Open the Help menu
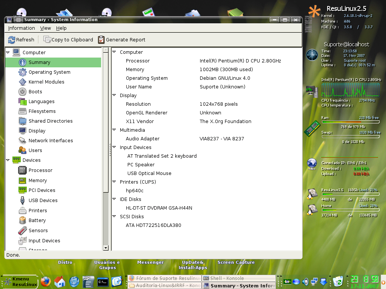386x289 pixels. coord(61,28)
